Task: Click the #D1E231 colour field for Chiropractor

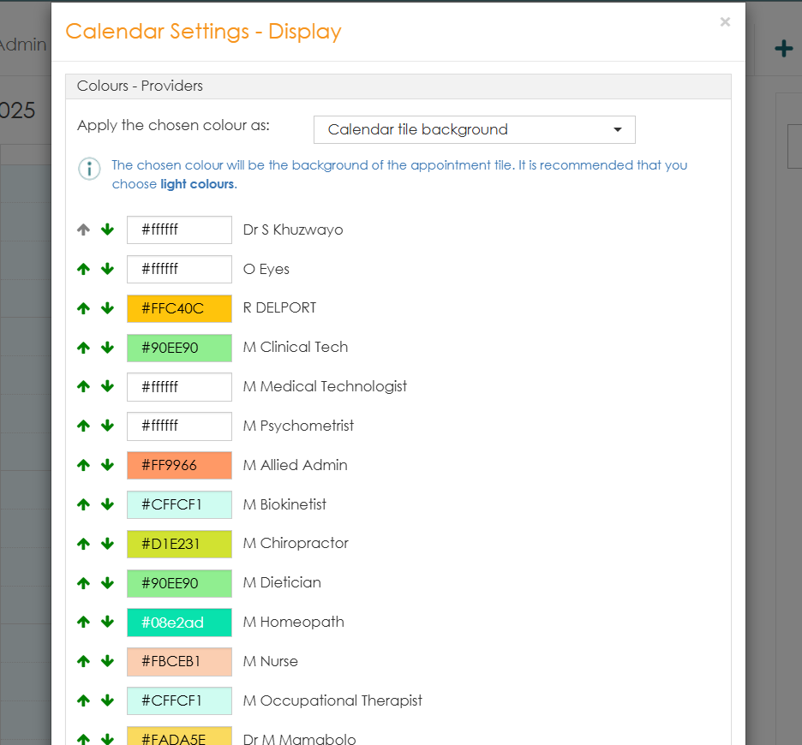Action: (179, 544)
